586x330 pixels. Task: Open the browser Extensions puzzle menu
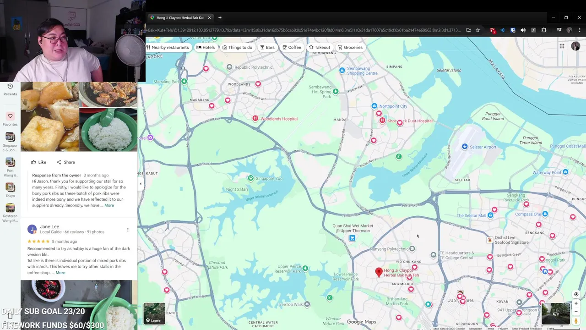[x=544, y=30]
